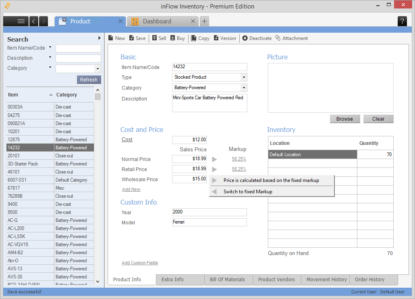Choose 'Price is calculated based on the fixed markup'
The height and width of the screenshot is (299, 415).
click(272, 180)
